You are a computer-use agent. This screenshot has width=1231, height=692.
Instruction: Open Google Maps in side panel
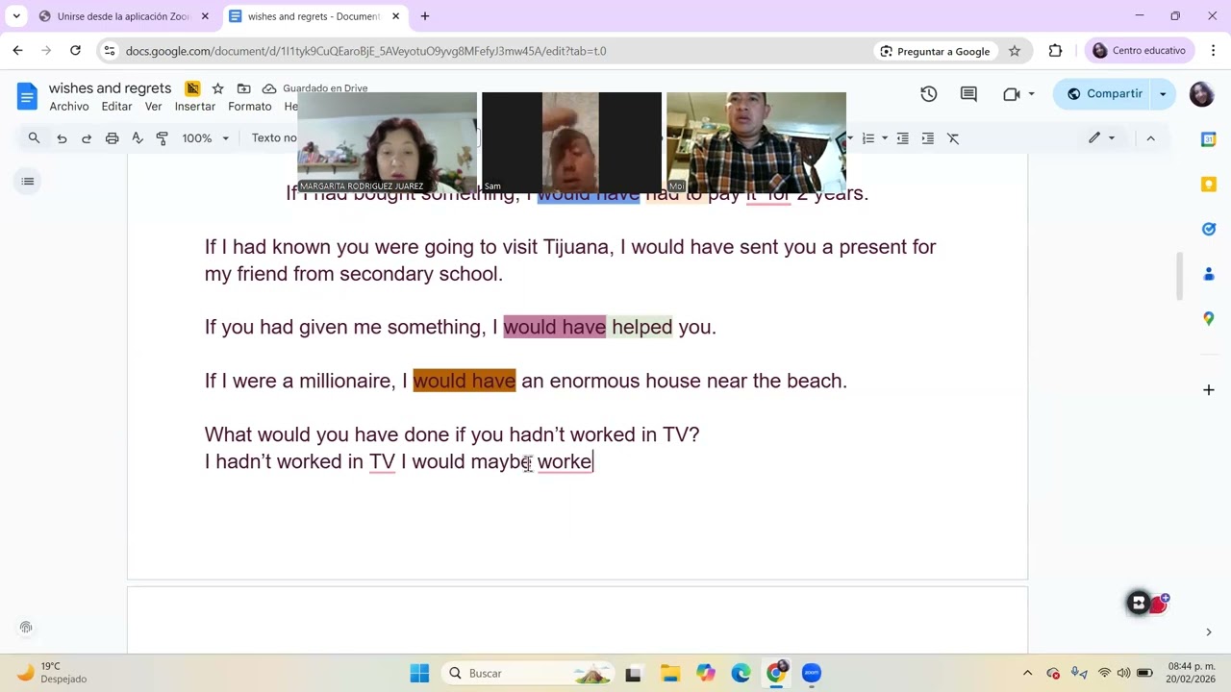pos(1209,318)
